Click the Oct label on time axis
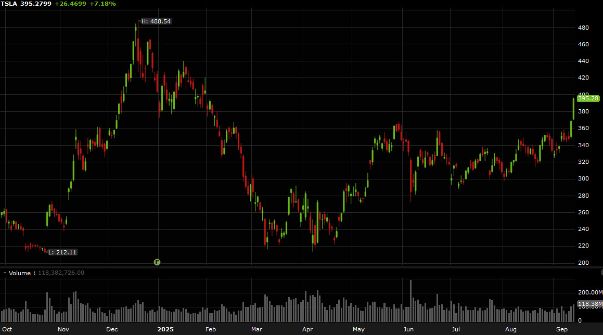This screenshot has width=603, height=335. tap(7, 329)
